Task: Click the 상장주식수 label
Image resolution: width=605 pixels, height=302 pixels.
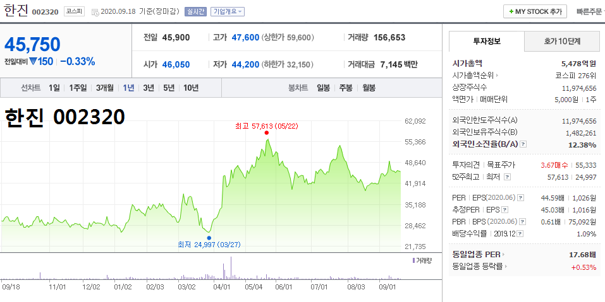Action: (470, 88)
